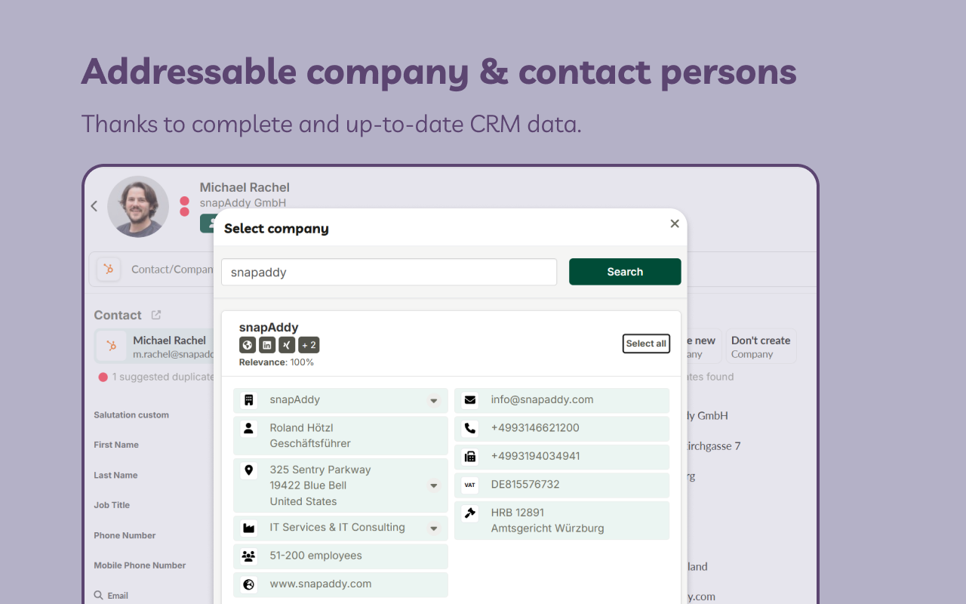Open the LinkedIn icon under snapAddy
Screen dimensions: 966x604
click(x=267, y=345)
